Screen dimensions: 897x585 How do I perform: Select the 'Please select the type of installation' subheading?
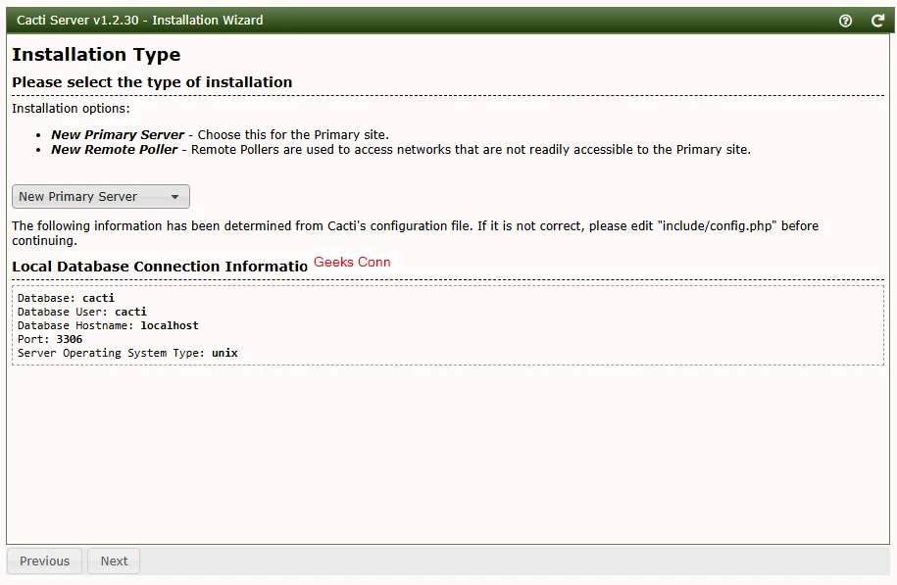coord(152,82)
